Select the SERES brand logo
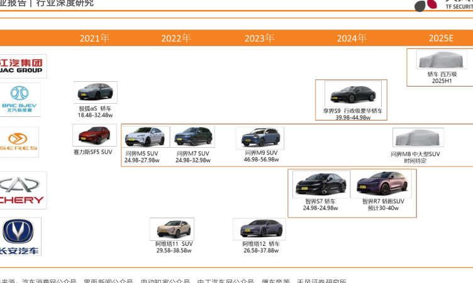 pyautogui.click(x=19, y=141)
